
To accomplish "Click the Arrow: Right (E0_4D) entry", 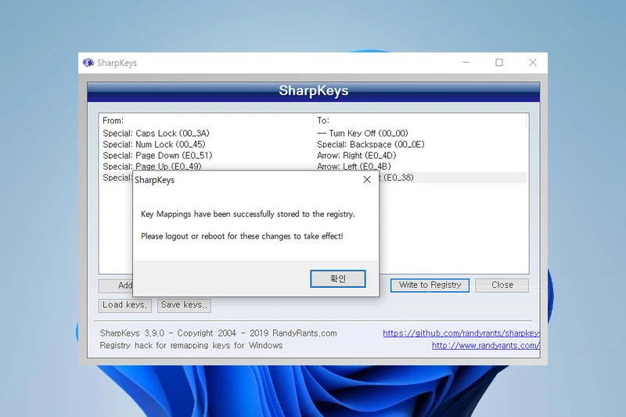I will [357, 156].
